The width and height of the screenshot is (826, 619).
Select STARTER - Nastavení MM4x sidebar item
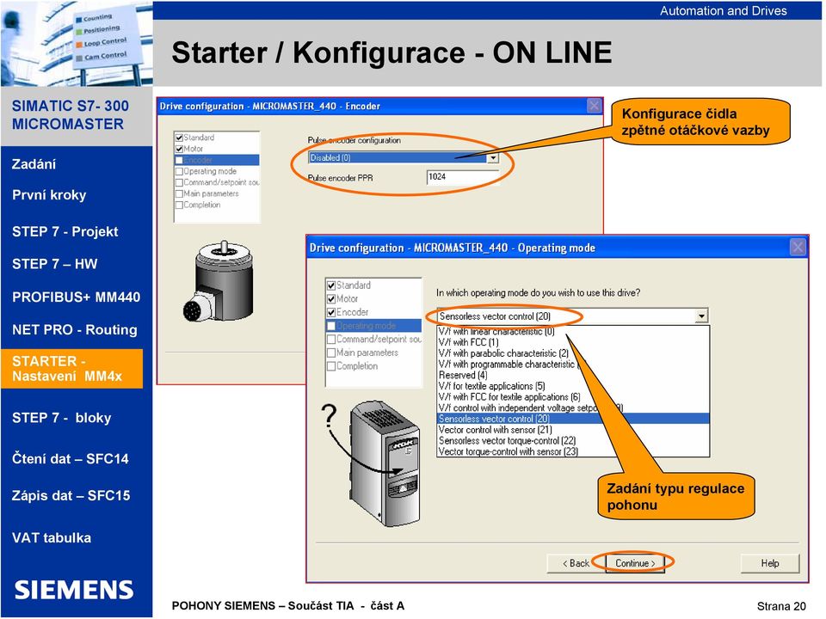coord(72,369)
